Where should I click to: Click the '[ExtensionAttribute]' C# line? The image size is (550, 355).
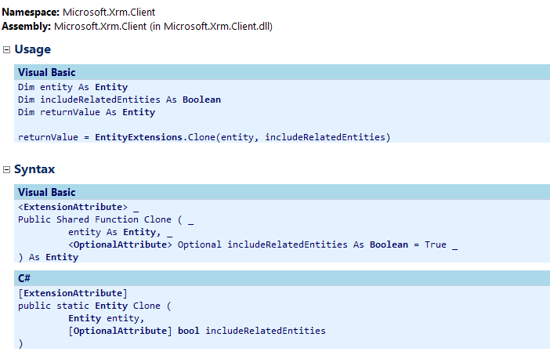pos(73,293)
